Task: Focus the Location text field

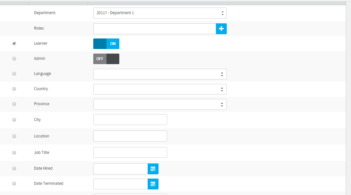Action: coord(130,136)
